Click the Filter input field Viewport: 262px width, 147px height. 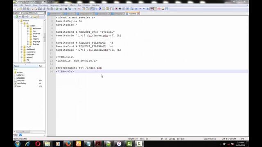[x=31, y=135]
